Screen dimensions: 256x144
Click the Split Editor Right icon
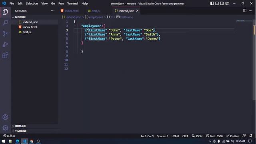tap(244, 11)
